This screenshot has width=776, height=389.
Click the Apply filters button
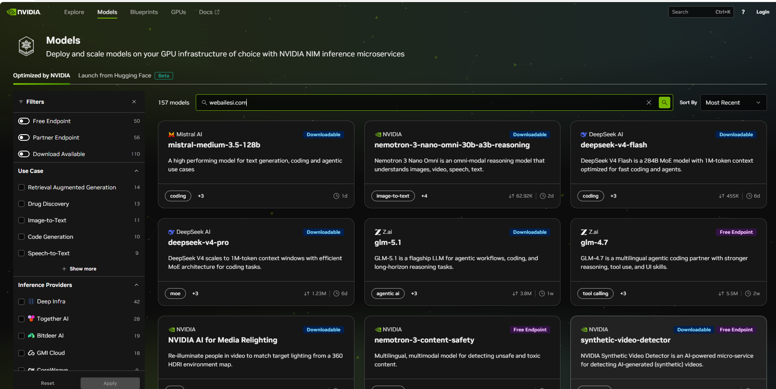pyautogui.click(x=110, y=383)
